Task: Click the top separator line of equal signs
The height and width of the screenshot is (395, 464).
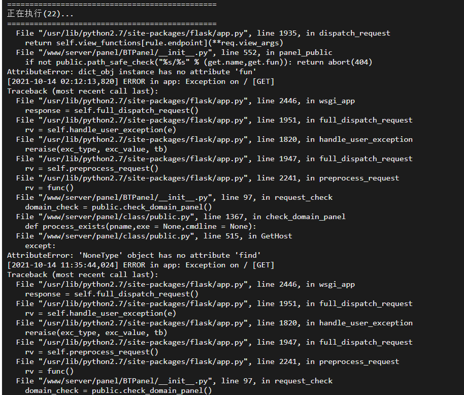Action: [x=112, y=5]
